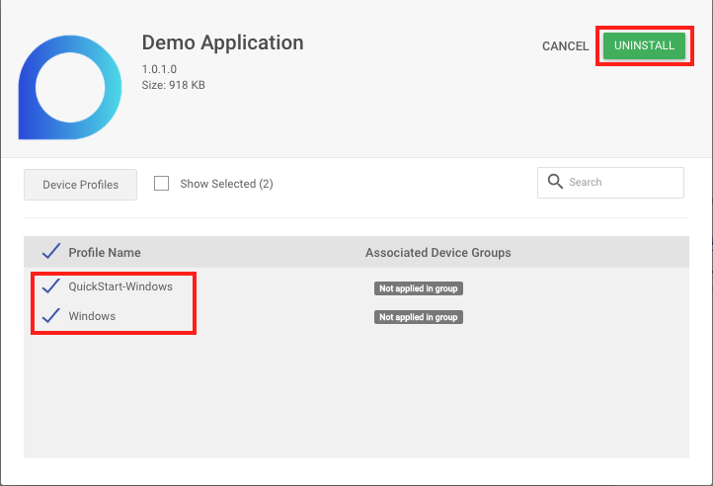Click the Demo Application logo icon
Screen dimensions: 713x486
pos(70,87)
